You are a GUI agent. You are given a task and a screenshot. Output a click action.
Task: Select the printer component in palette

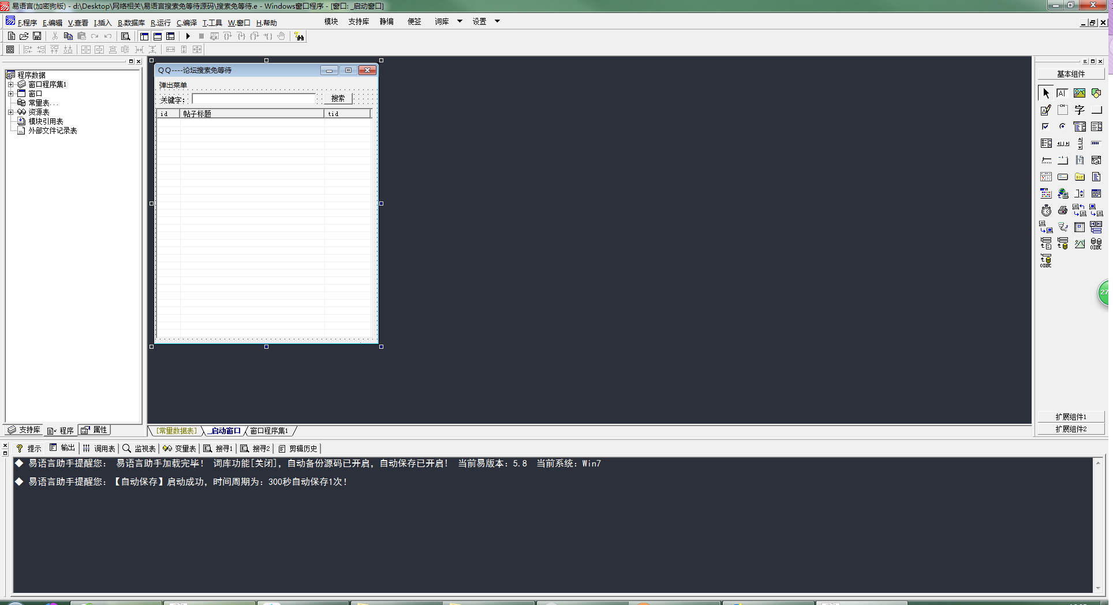1062,211
